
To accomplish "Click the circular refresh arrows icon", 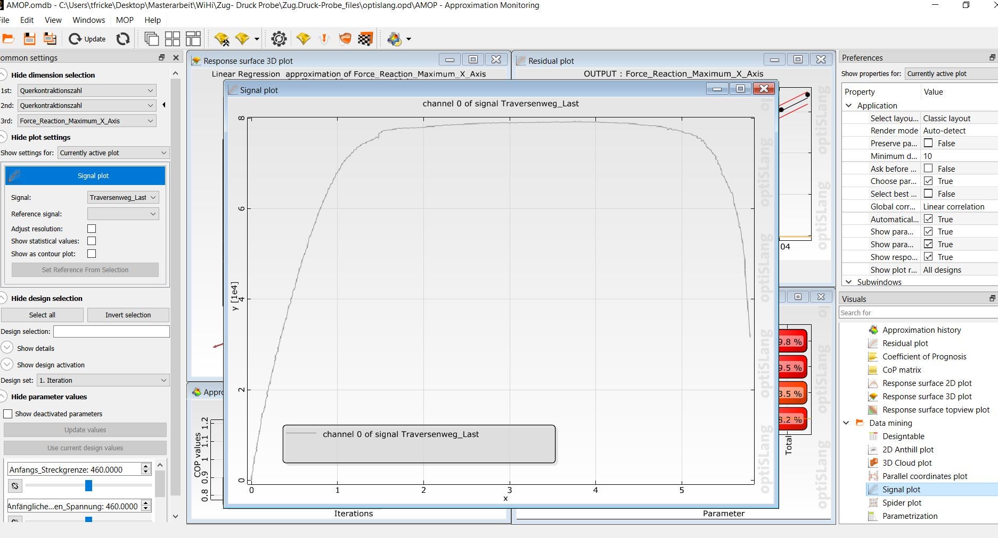I will click(x=123, y=39).
